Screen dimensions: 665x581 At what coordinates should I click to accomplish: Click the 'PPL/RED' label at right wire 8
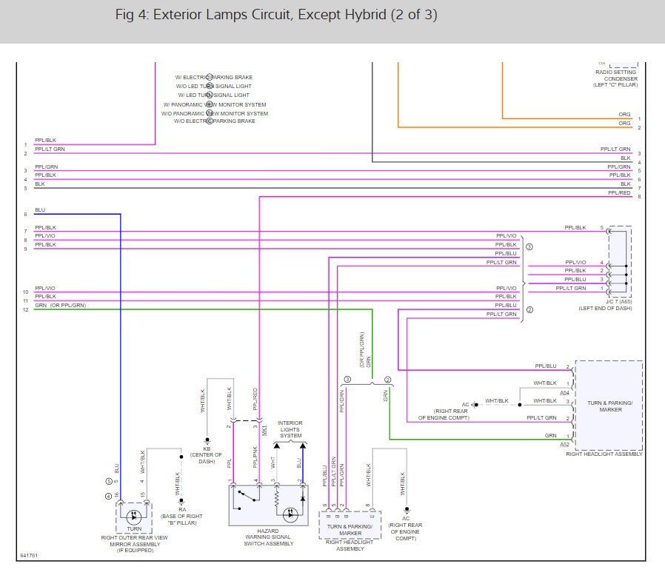coord(619,193)
